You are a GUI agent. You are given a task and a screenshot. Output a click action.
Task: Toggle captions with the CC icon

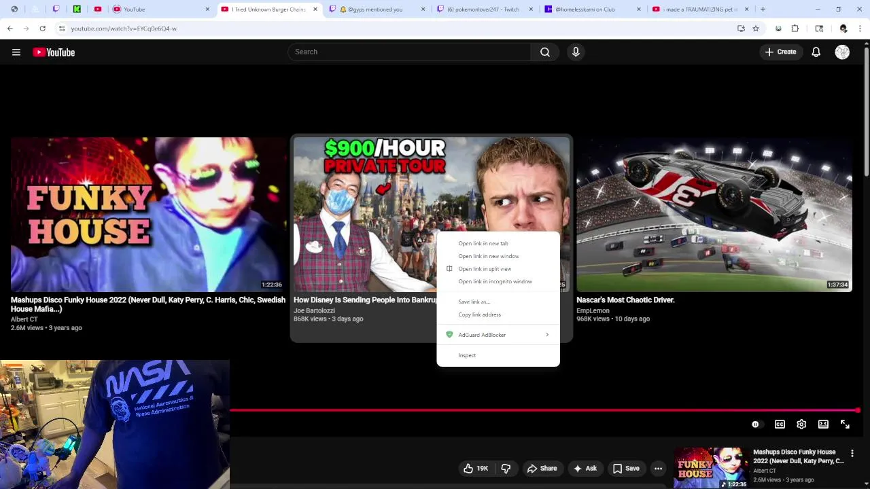coord(780,424)
